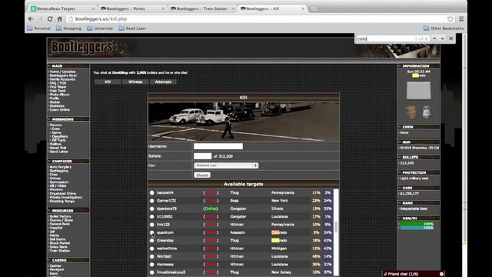Switch to the RemyLeBeau Targets tab
492x277 pixels.
point(62,8)
